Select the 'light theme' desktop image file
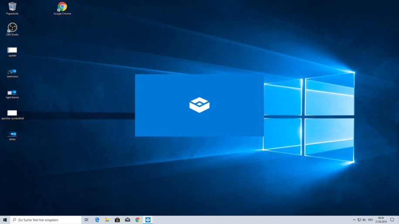Viewport: 399px width, 224px height. coord(12,94)
